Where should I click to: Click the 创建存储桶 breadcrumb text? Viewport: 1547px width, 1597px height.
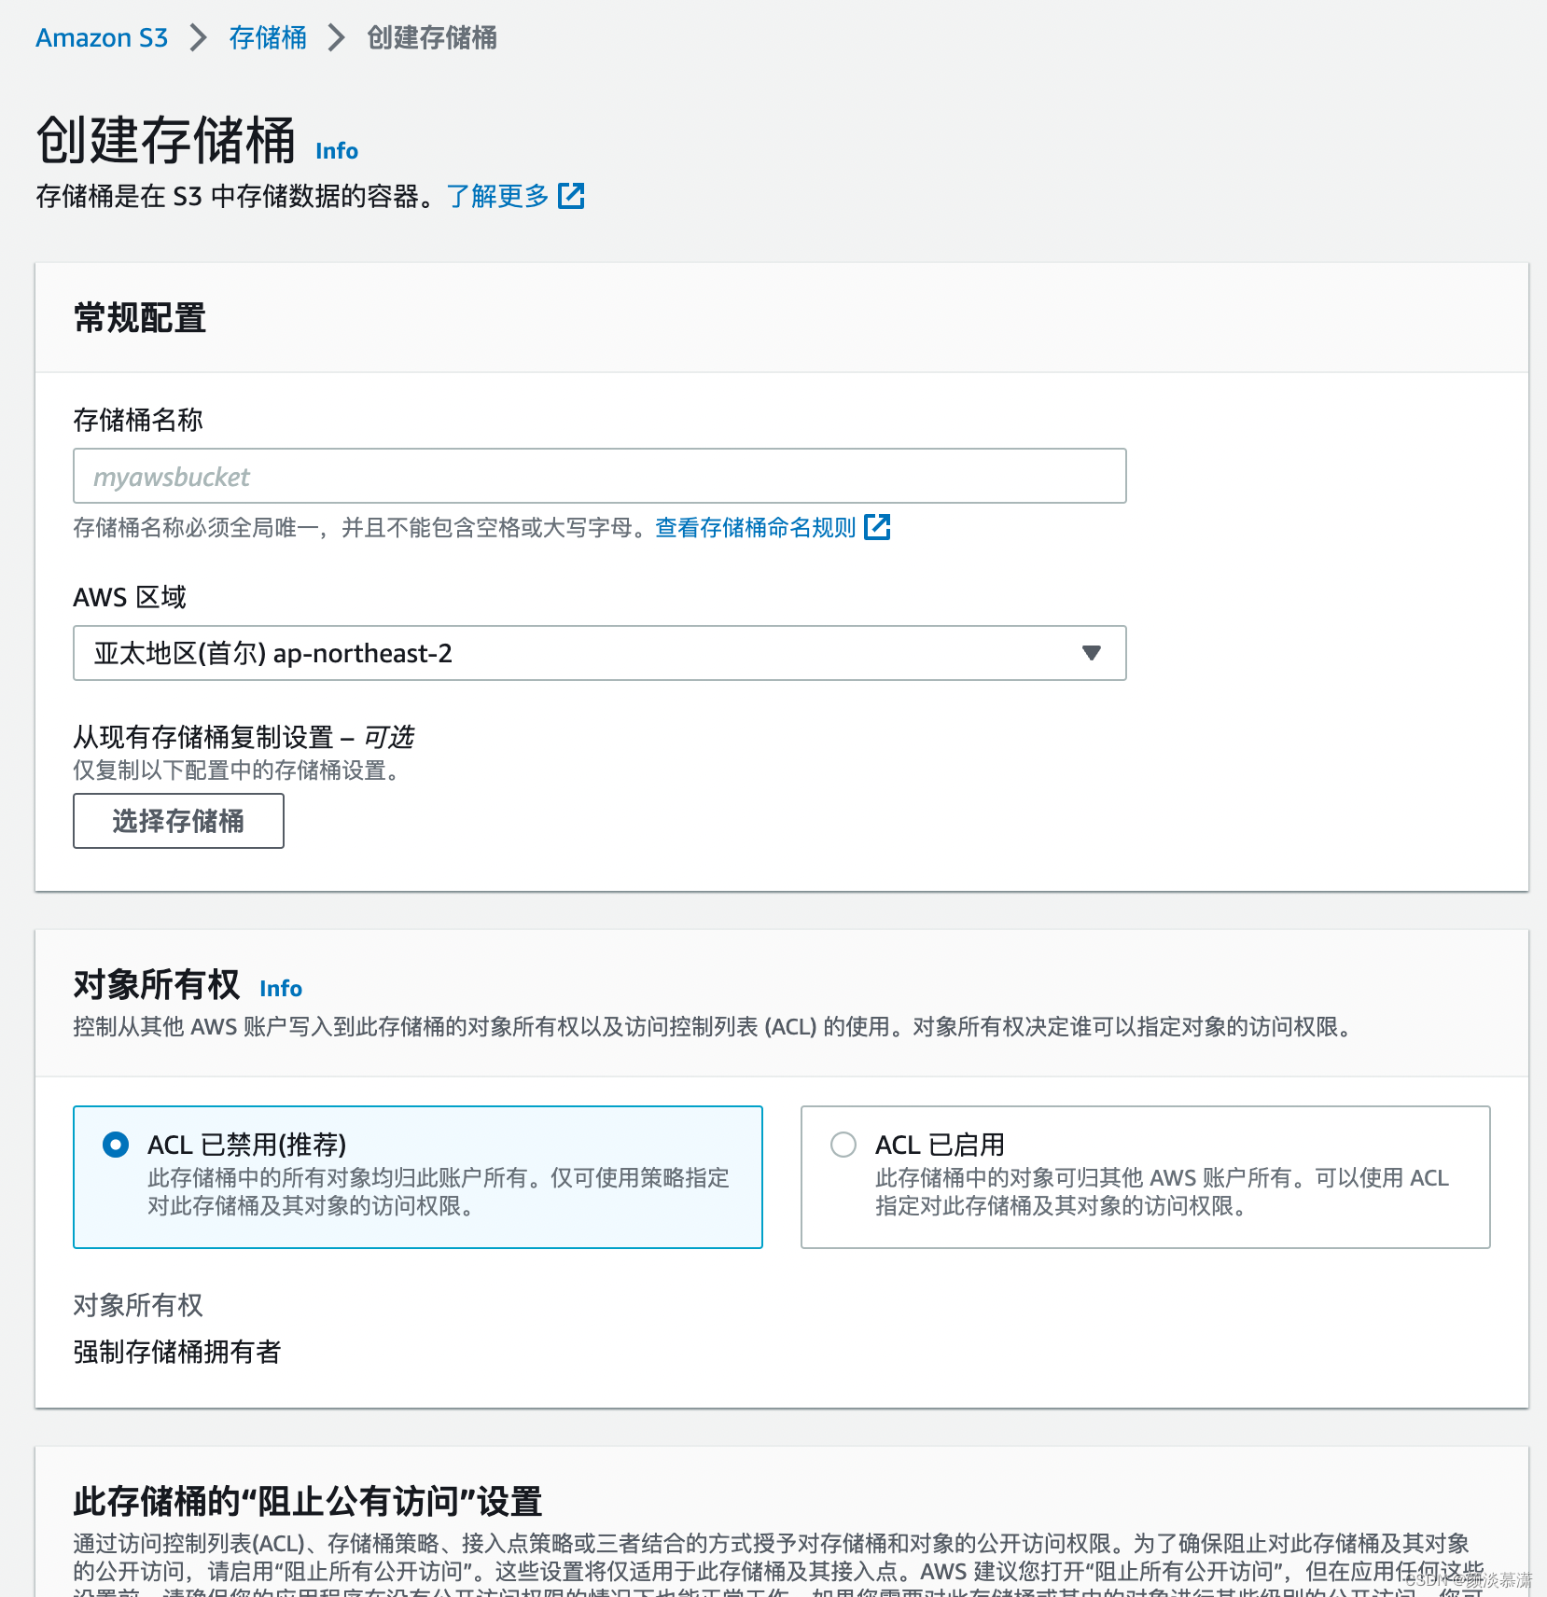point(432,38)
